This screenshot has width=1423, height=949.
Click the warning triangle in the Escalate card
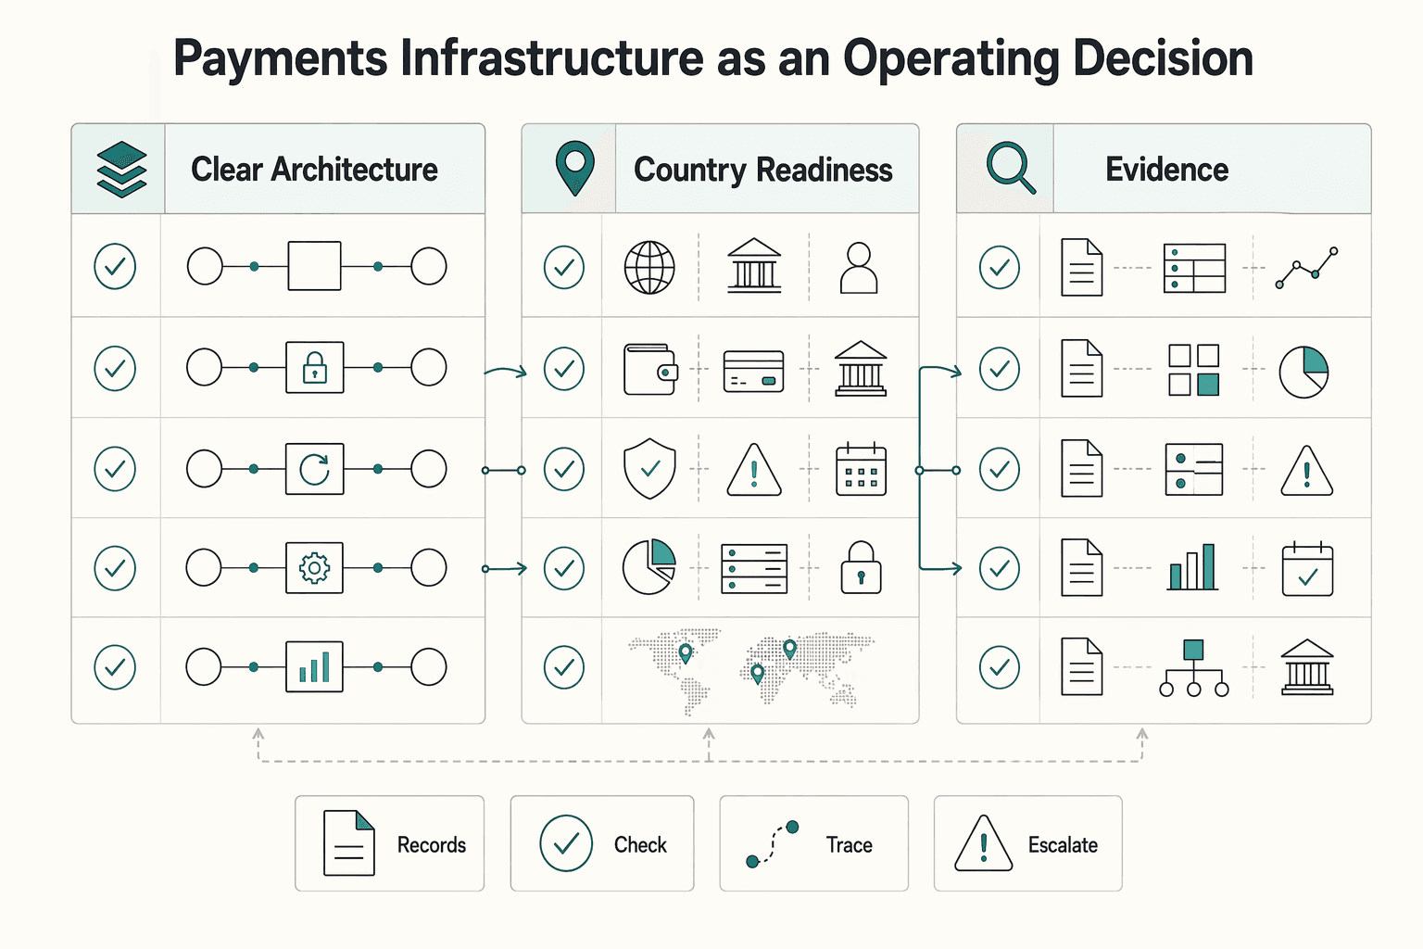(983, 843)
